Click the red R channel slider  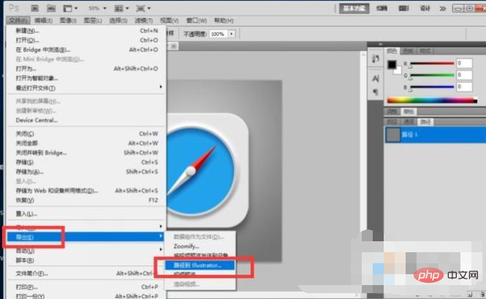tap(432, 64)
